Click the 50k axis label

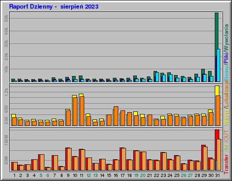[x=6, y=18]
